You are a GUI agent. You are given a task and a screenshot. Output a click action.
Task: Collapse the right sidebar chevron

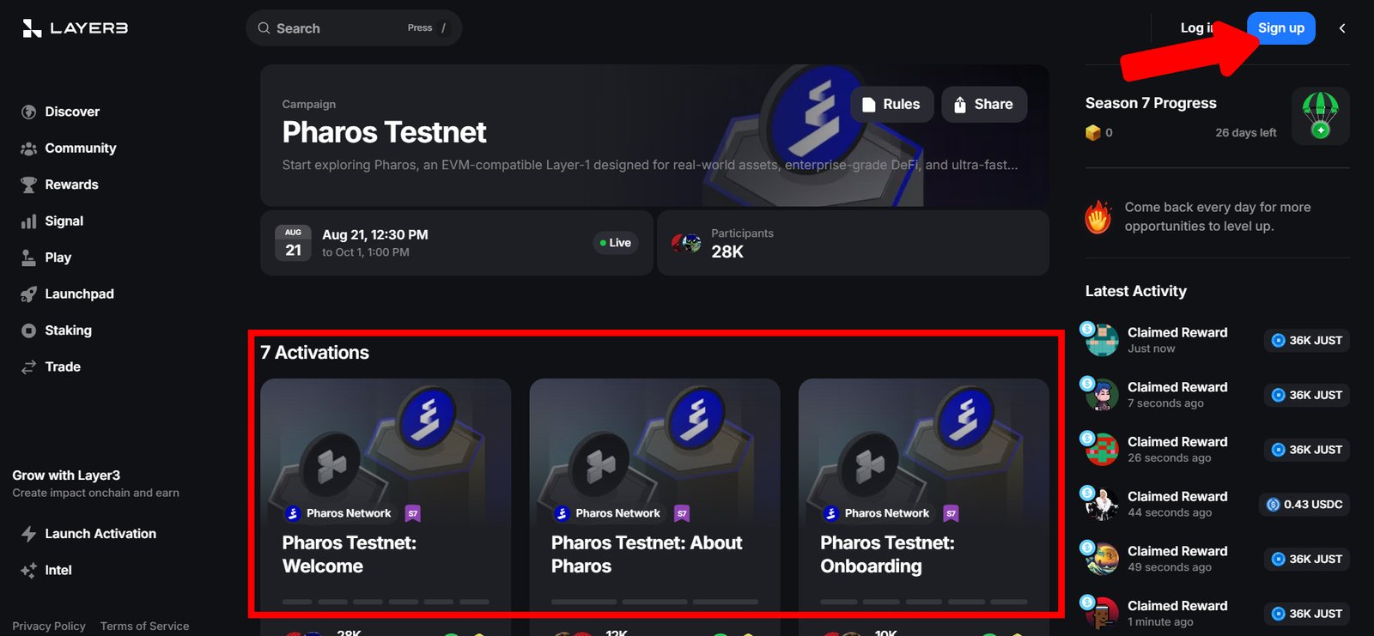[1342, 28]
